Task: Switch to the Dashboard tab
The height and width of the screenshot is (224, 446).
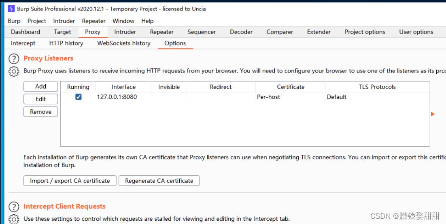Action: 25,32
